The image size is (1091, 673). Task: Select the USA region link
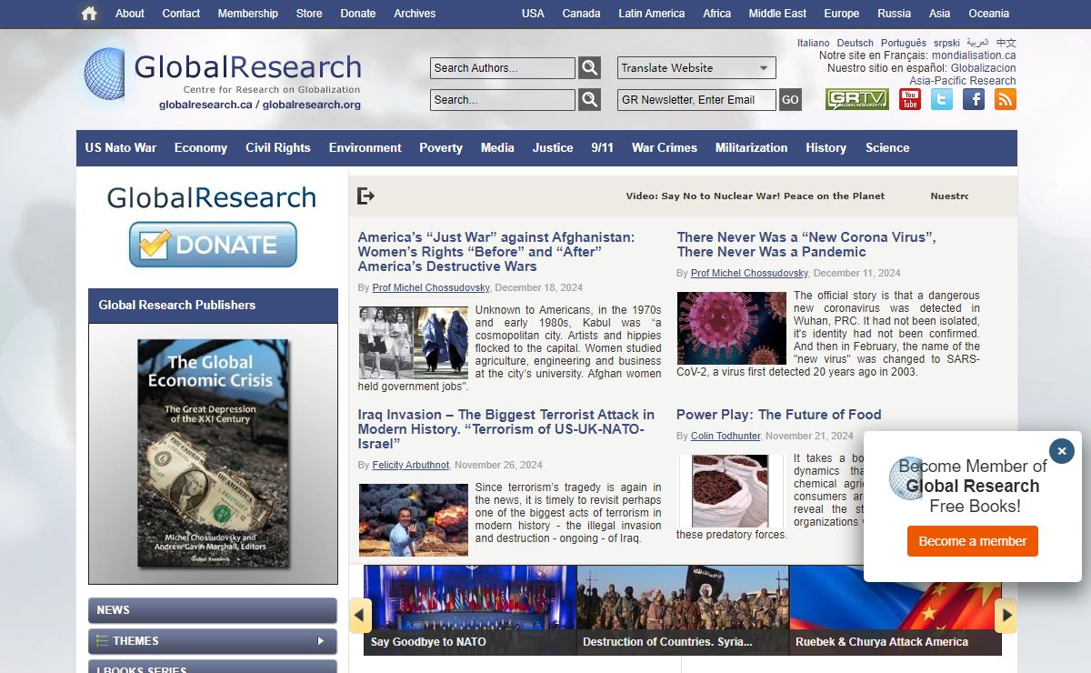tap(533, 14)
